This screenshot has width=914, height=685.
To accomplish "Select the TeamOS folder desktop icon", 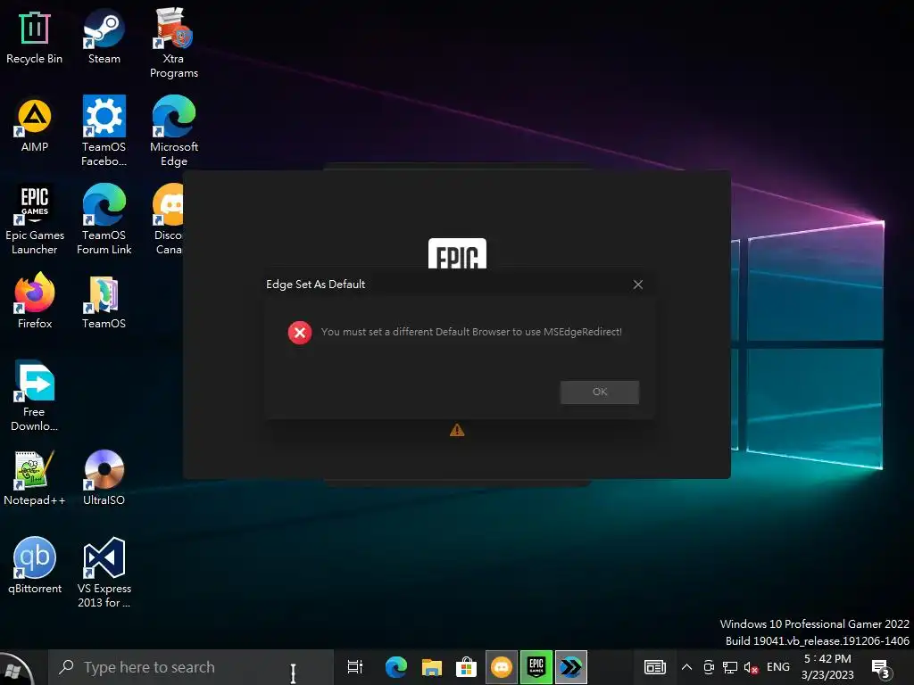I will pyautogui.click(x=104, y=303).
